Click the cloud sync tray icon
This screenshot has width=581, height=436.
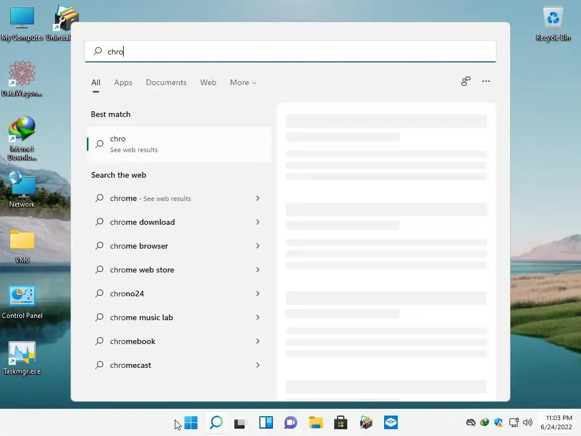(x=470, y=422)
